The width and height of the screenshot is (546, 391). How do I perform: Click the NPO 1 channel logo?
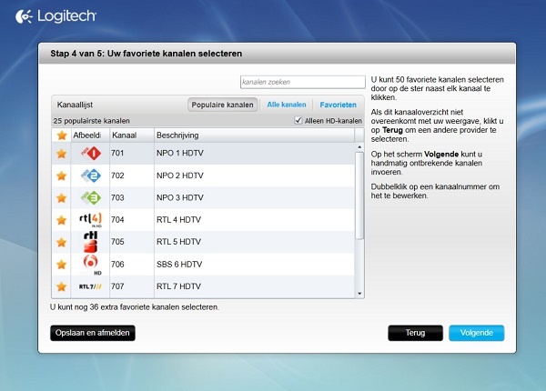pos(91,153)
